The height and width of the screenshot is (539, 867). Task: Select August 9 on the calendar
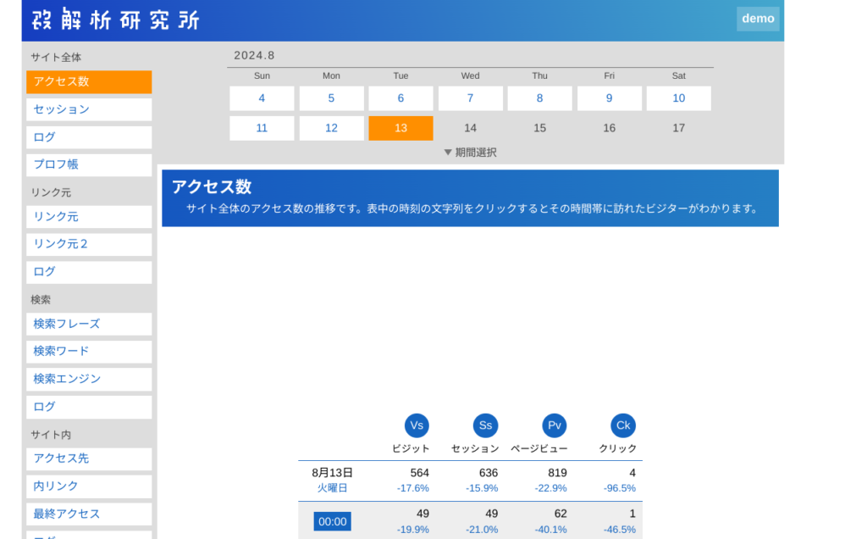610,98
